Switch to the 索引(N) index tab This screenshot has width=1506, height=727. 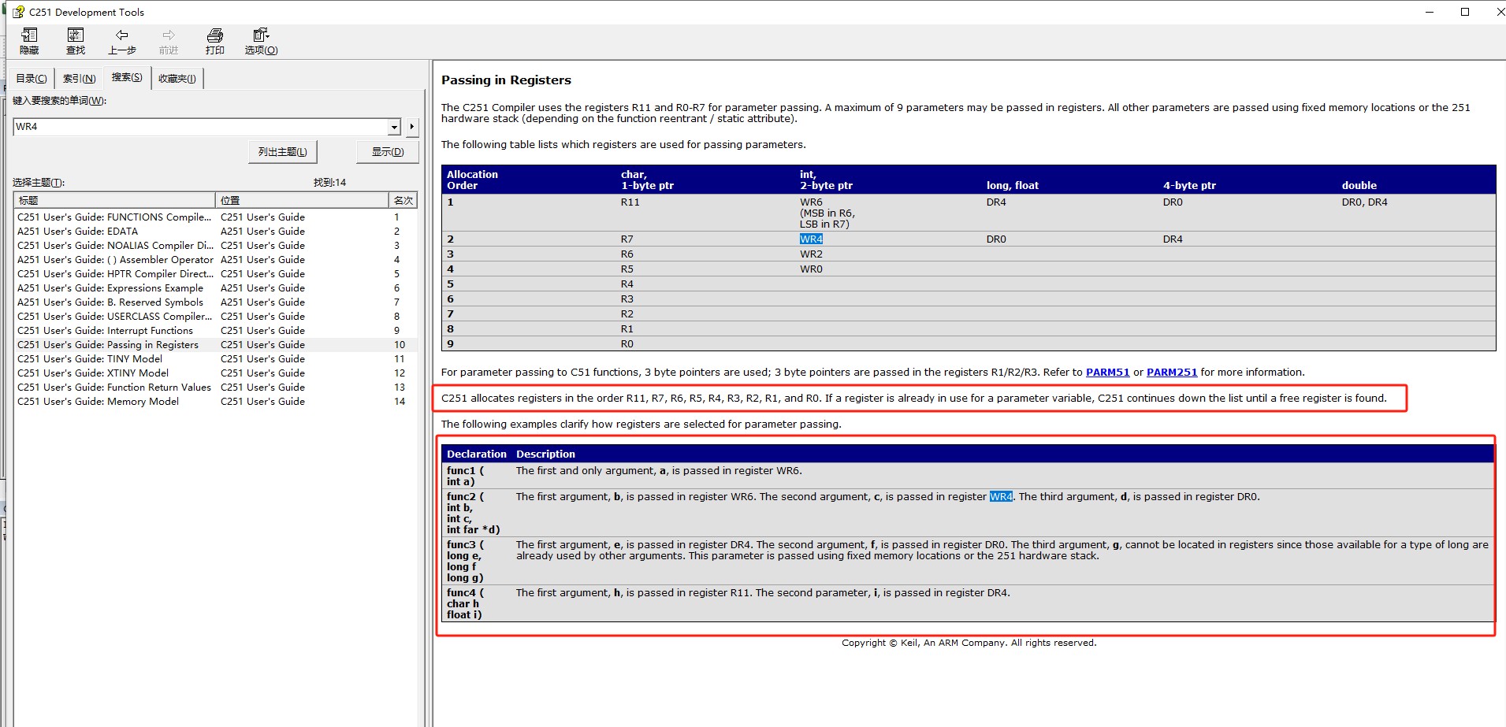(79, 79)
